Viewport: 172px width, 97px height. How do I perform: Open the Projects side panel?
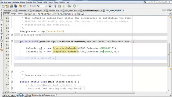[2, 47]
